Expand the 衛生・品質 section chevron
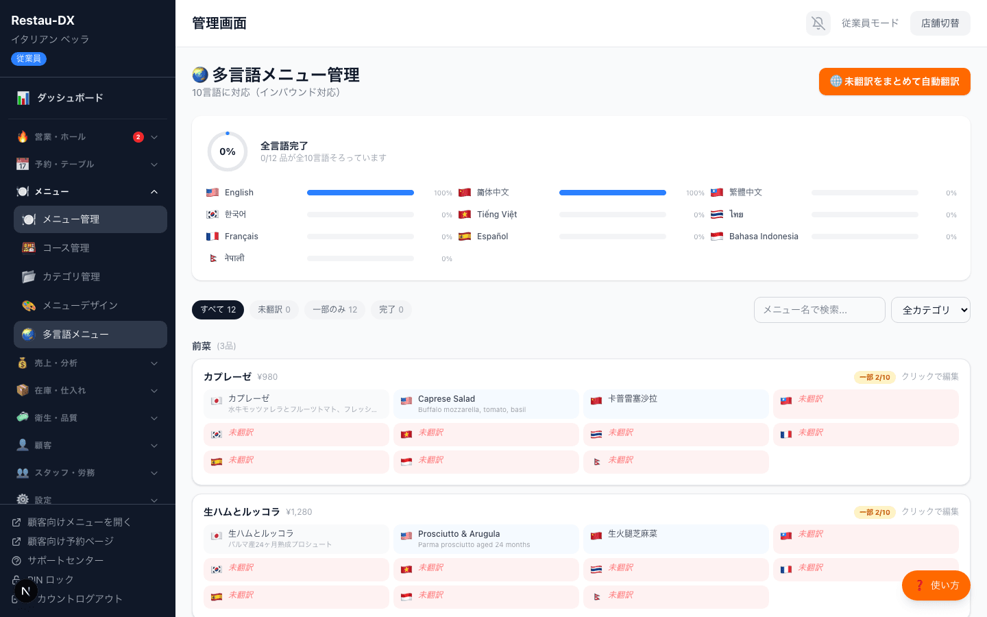Screen dimensions: 987x617 click(154, 418)
